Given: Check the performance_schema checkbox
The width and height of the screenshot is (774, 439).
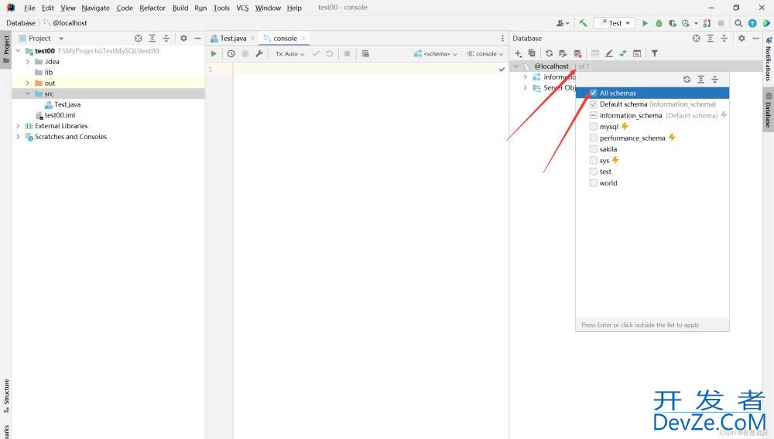Looking at the screenshot, I should [x=594, y=138].
